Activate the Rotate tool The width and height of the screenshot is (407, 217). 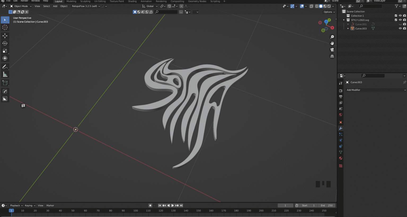(x=5, y=43)
